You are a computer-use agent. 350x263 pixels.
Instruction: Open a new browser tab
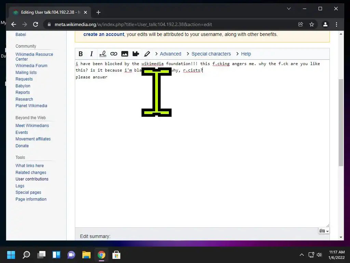click(98, 12)
